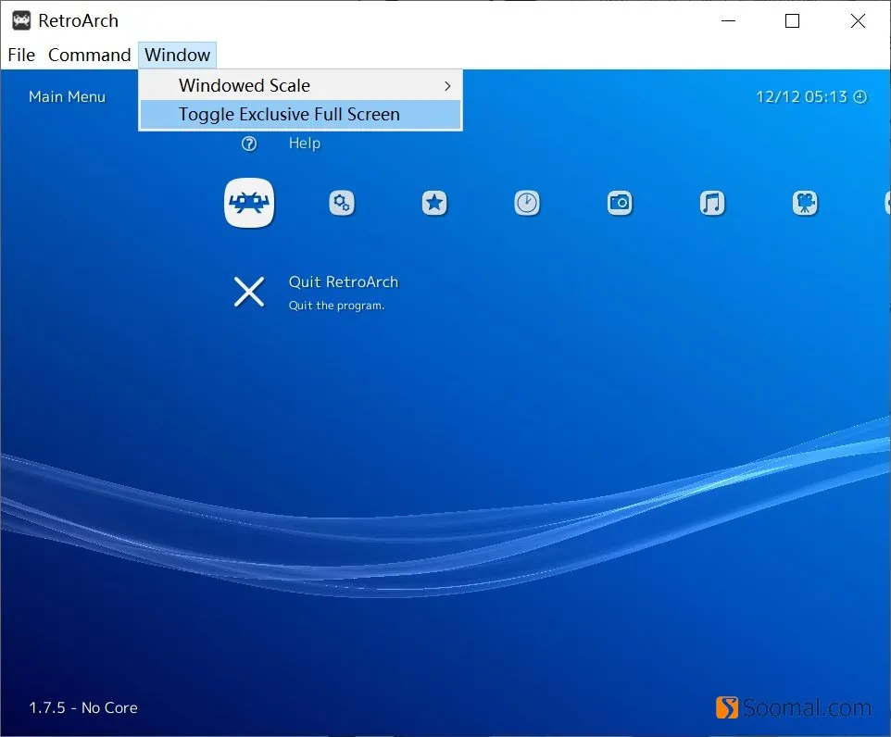
Task: Open the Favorites star tab icon
Action: pyautogui.click(x=434, y=203)
